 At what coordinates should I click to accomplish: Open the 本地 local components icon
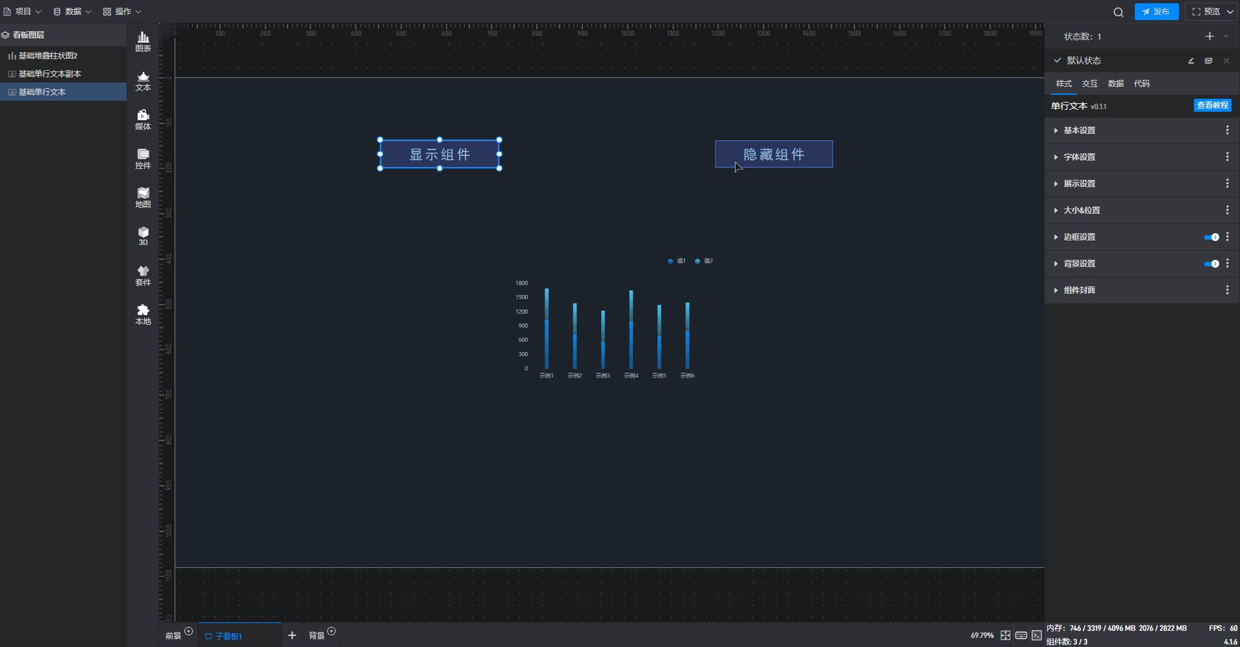tap(143, 315)
